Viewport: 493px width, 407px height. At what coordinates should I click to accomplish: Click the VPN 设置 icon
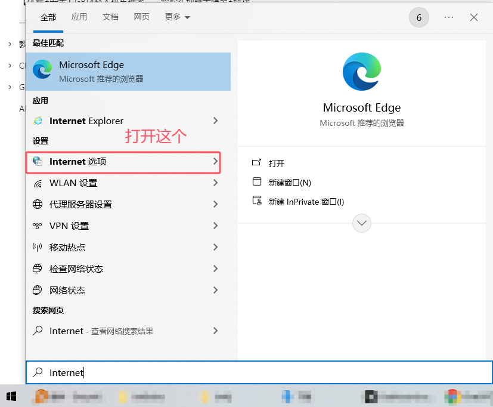pyautogui.click(x=38, y=226)
